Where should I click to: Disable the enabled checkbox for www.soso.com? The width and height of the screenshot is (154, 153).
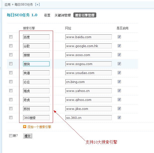[119, 55]
